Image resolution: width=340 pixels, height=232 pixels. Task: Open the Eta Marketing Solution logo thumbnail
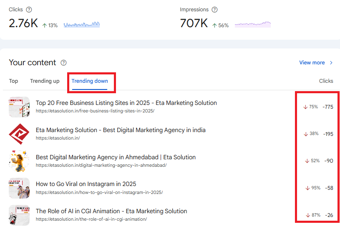pos(19,134)
